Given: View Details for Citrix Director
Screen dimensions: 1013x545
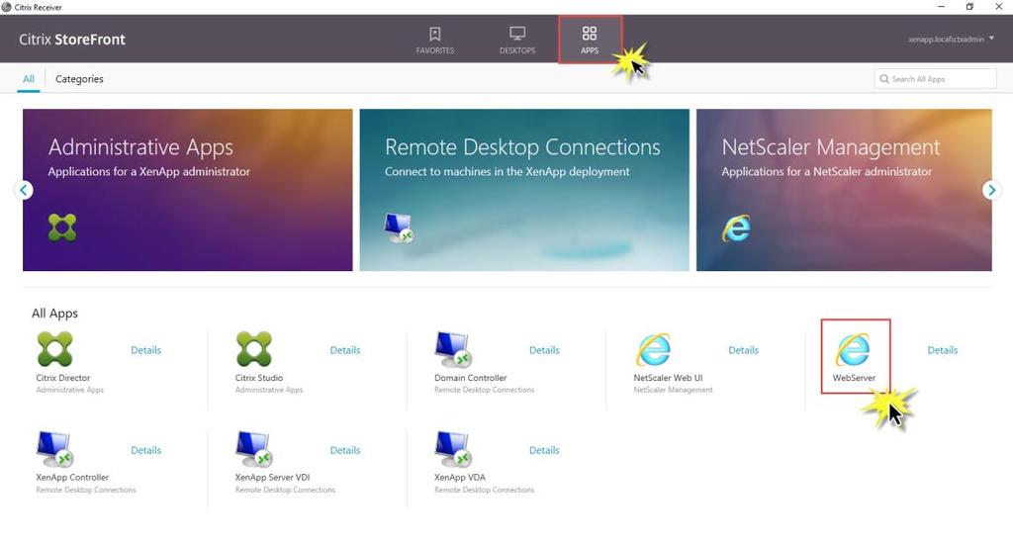Looking at the screenshot, I should click(x=146, y=350).
